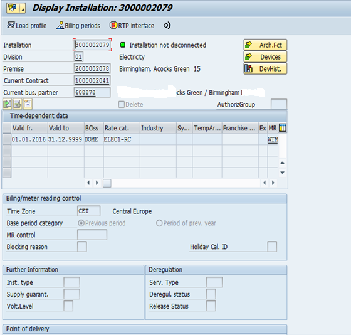
Task: Open the menu dropdown next to the title icon
Action: click(23, 9)
